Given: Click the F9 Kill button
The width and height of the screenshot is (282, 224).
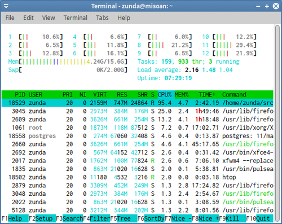Looking at the screenshot, I should coord(232,218).
